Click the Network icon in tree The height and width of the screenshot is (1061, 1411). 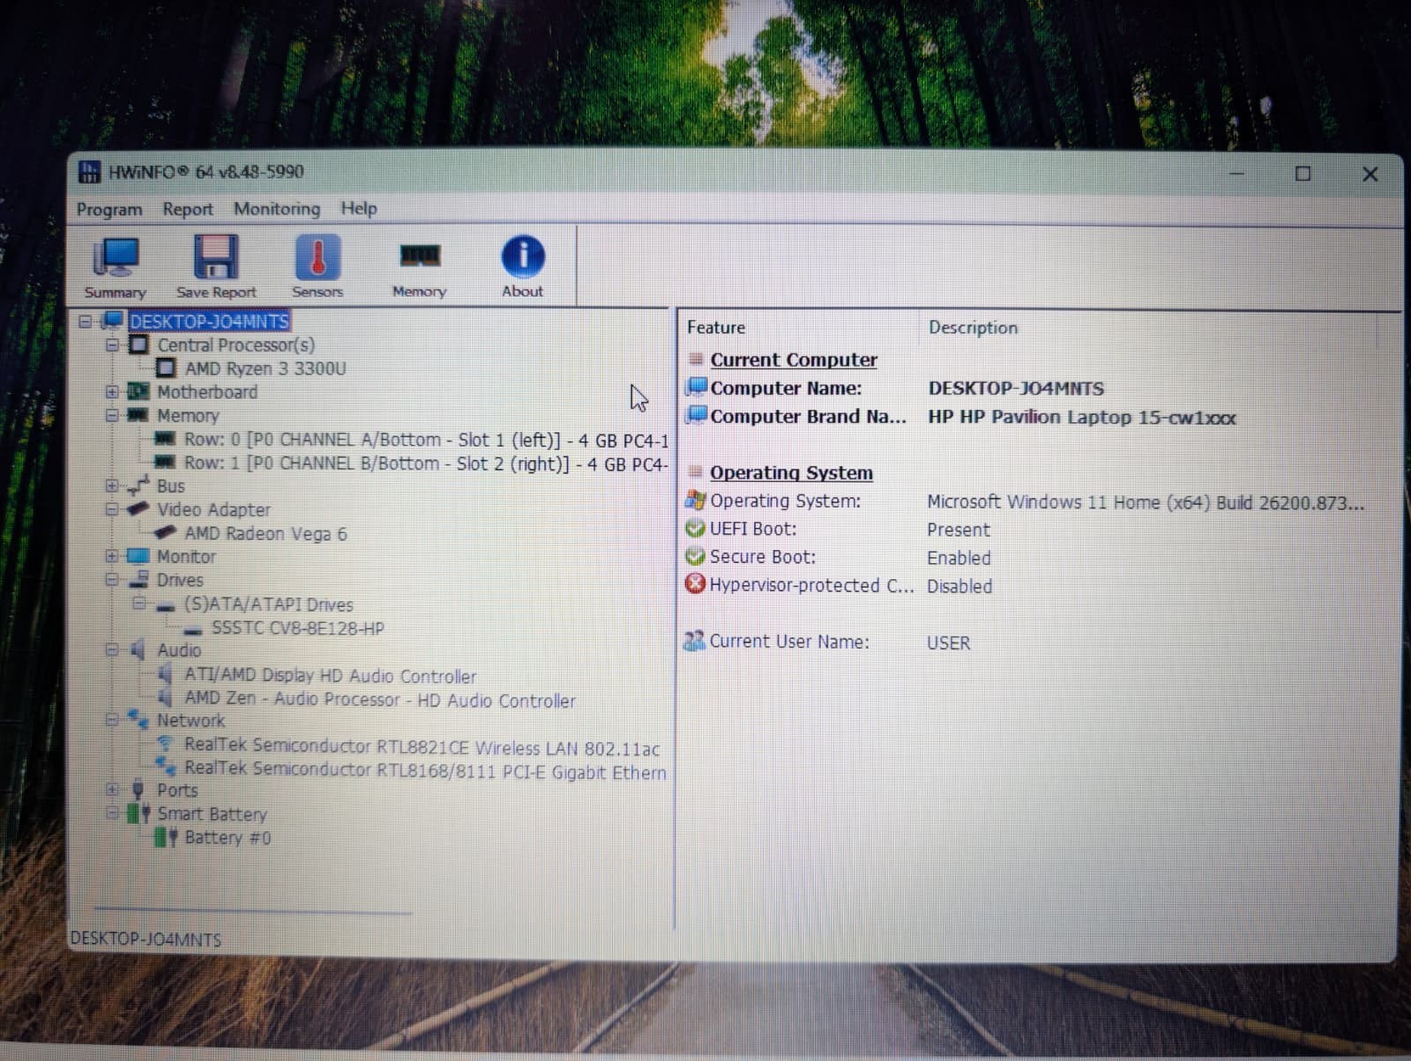click(138, 719)
